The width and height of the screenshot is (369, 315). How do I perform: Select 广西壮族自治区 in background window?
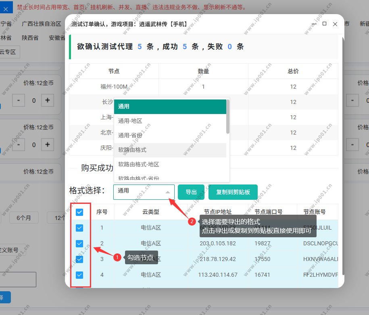tap(42, 24)
